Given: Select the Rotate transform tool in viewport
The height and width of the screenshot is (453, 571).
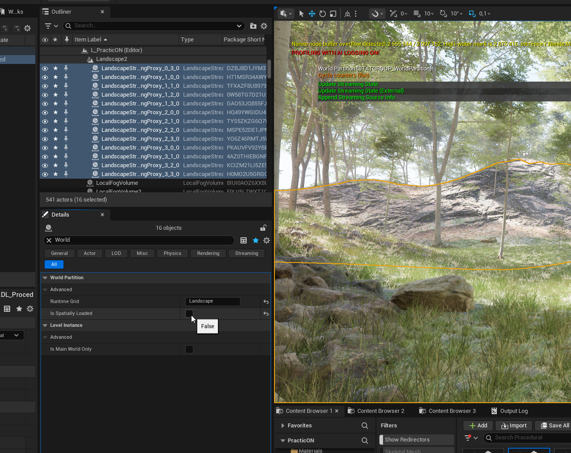Looking at the screenshot, I should 323,14.
